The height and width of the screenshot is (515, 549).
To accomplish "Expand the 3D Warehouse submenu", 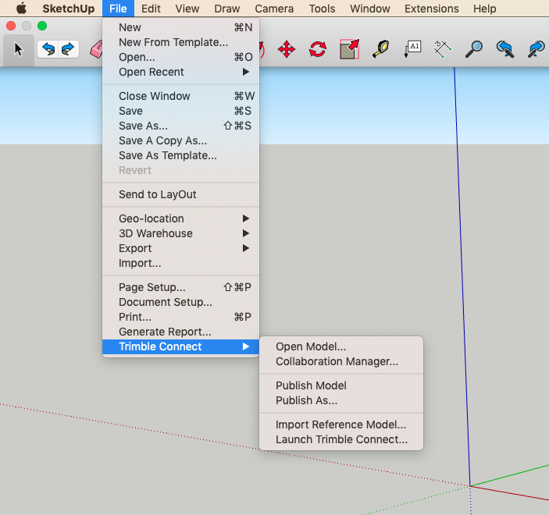I will [180, 233].
